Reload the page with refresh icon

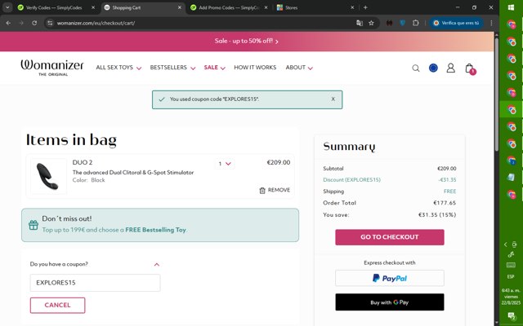coord(34,23)
